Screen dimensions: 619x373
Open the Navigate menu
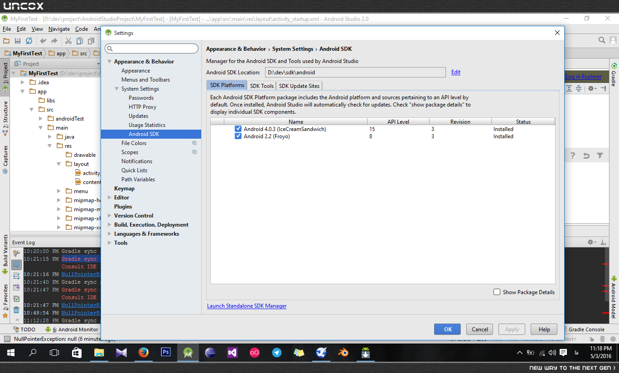coord(59,29)
